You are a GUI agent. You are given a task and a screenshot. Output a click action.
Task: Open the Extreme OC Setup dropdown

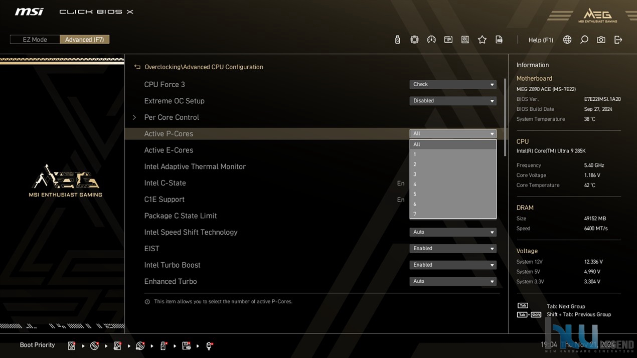point(453,101)
